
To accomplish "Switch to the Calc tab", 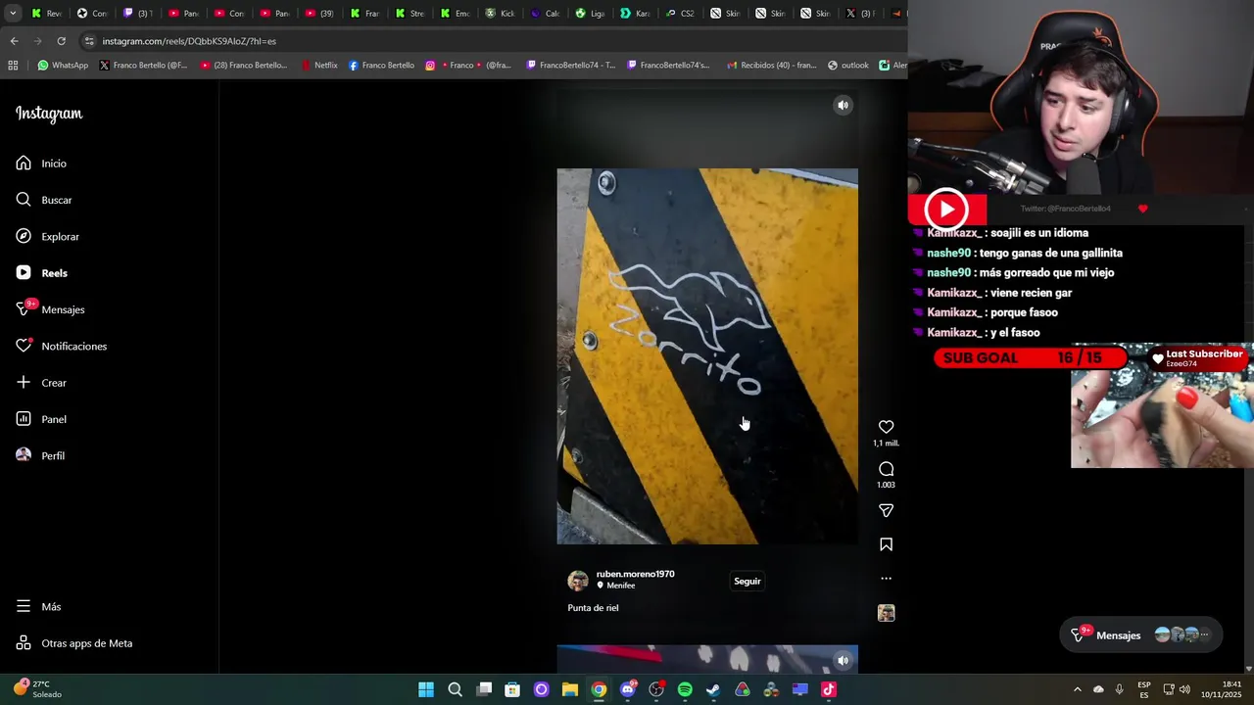I will [545, 13].
